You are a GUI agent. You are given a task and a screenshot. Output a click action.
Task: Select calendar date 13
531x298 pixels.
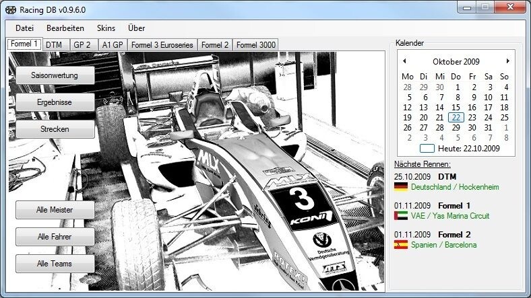pyautogui.click(x=423, y=108)
